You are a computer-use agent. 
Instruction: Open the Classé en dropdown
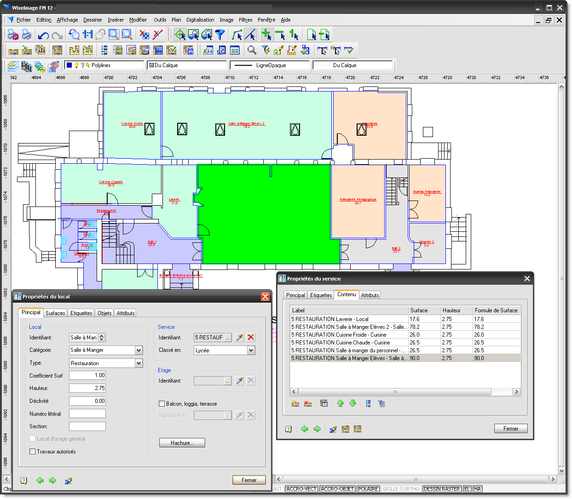(251, 350)
